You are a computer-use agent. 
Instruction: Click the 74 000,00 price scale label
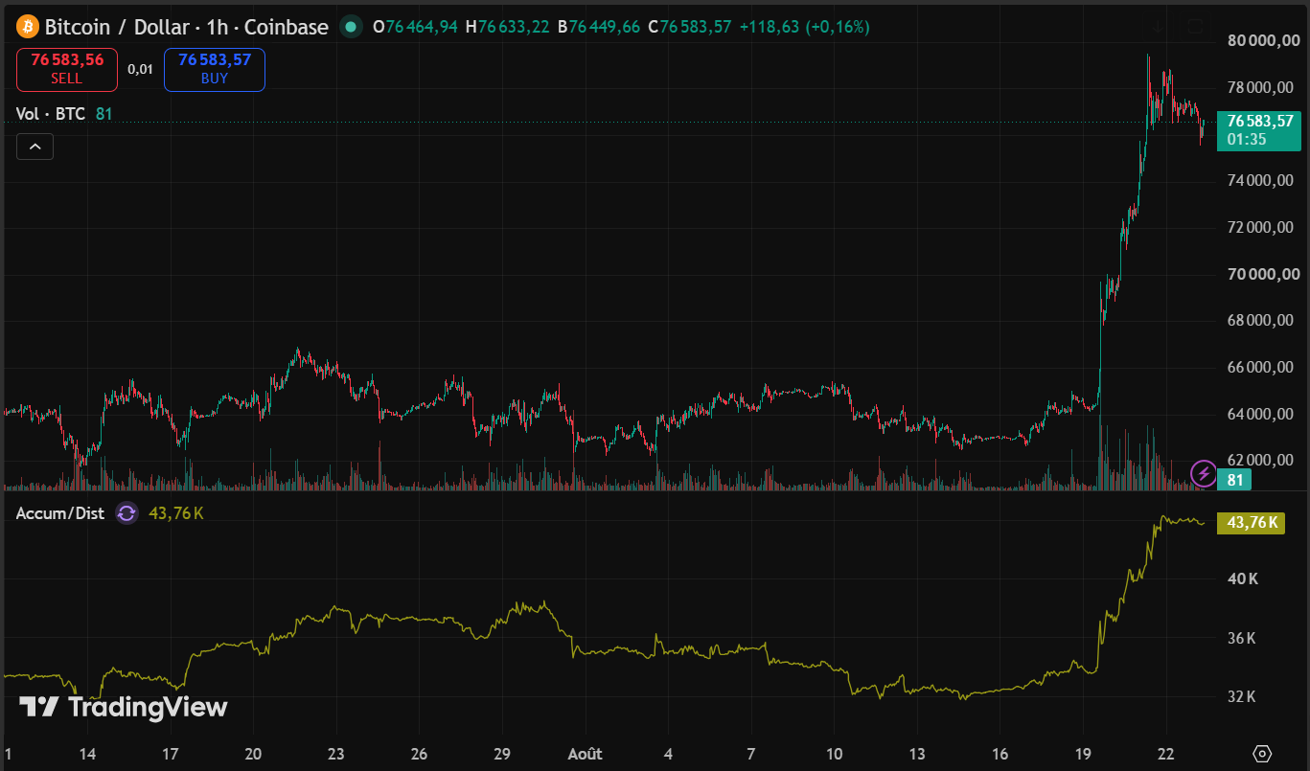[x=1261, y=181]
